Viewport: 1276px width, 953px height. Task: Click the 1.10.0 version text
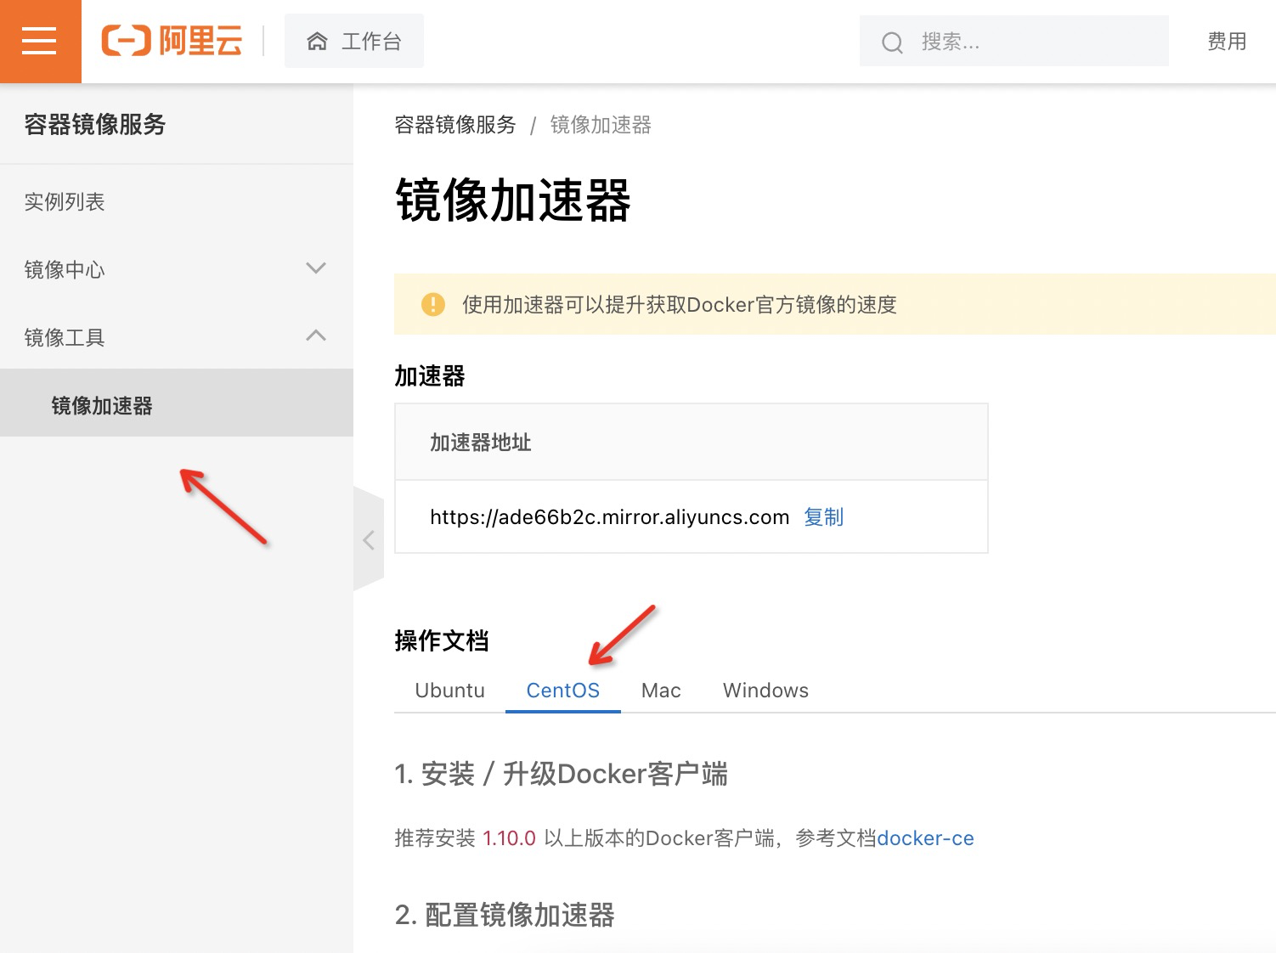click(x=509, y=838)
